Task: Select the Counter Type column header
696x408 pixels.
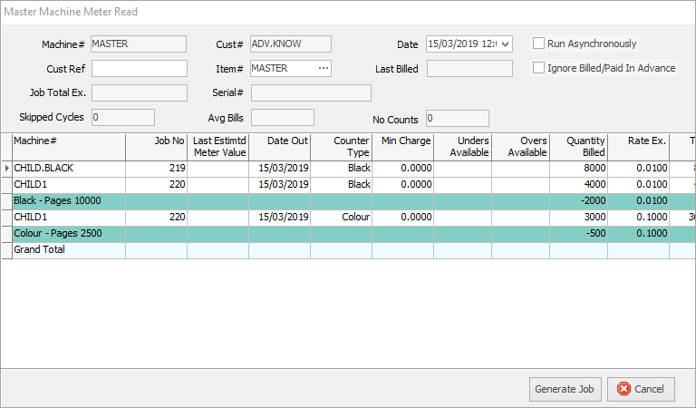Action: (342, 146)
